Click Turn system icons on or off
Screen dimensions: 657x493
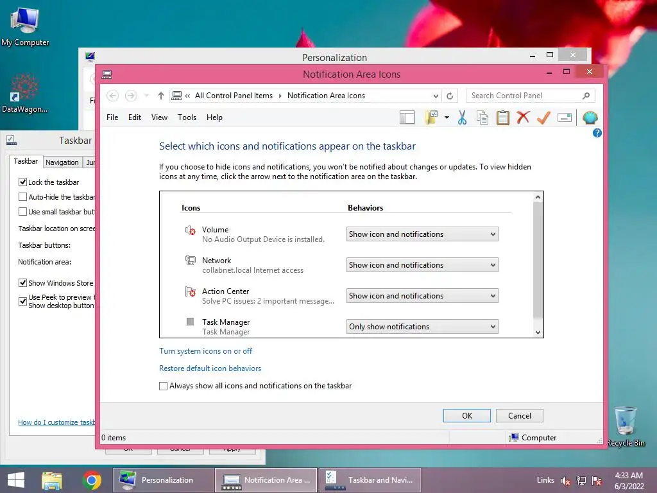click(x=206, y=351)
